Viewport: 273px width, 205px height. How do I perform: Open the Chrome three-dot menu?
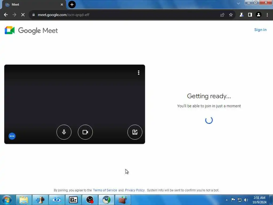[267, 15]
